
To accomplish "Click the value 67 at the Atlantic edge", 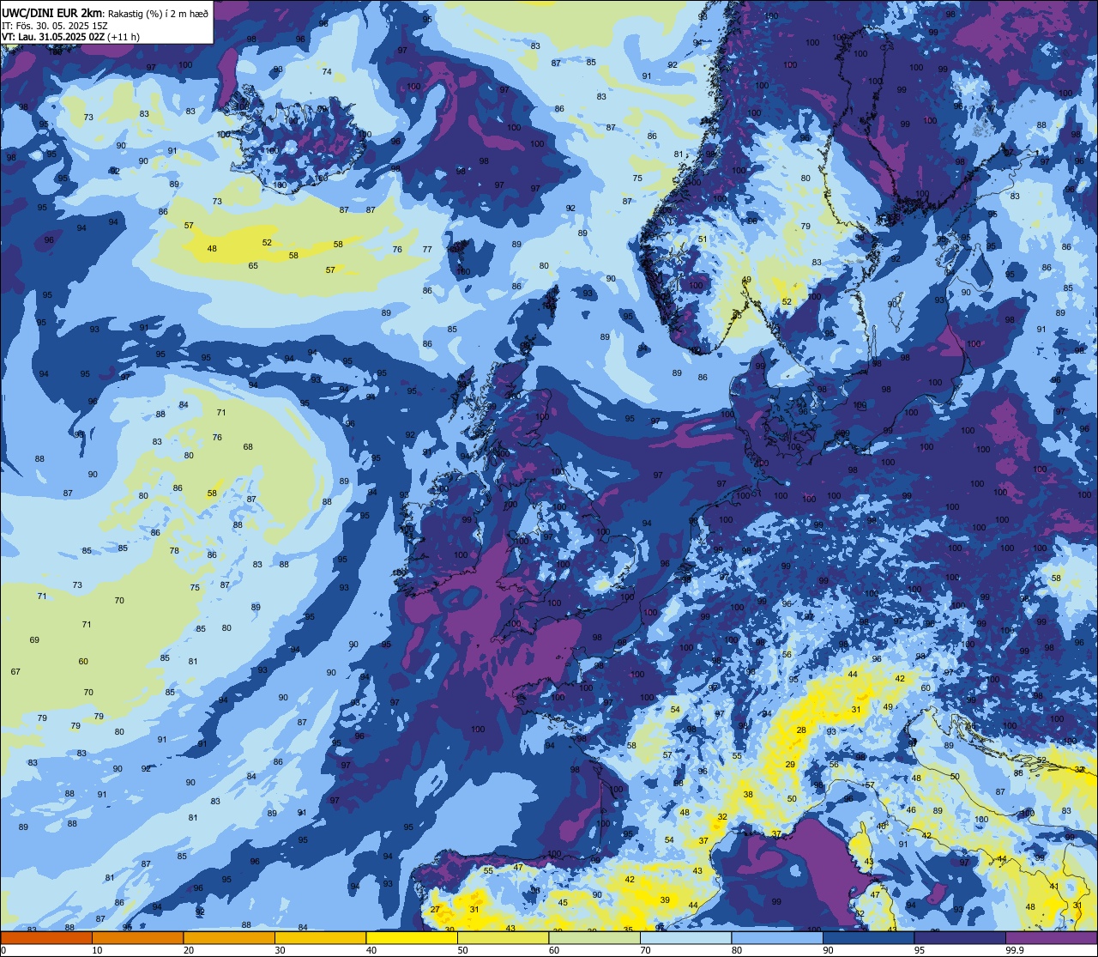I will pyautogui.click(x=15, y=671).
